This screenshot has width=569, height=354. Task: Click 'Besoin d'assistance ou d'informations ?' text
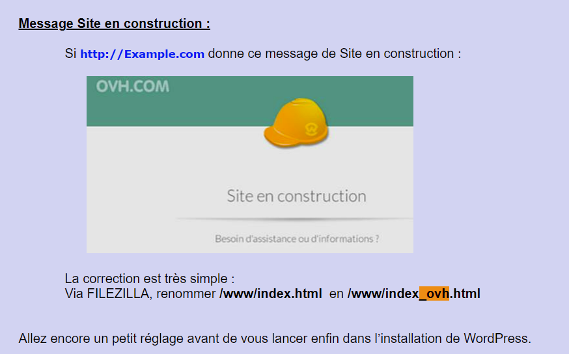point(297,239)
